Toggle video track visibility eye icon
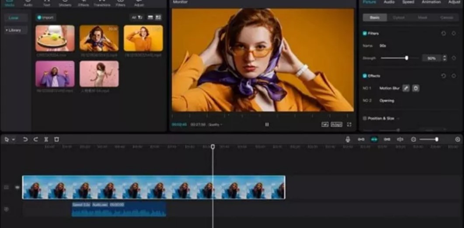 coord(17,187)
